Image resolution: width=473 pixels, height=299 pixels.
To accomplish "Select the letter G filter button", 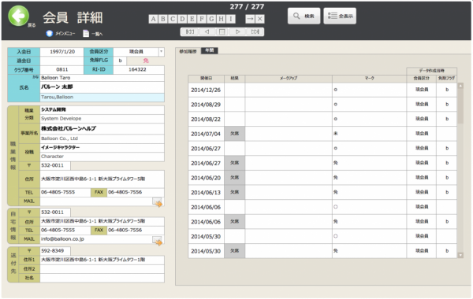I will pyautogui.click(x=211, y=19).
